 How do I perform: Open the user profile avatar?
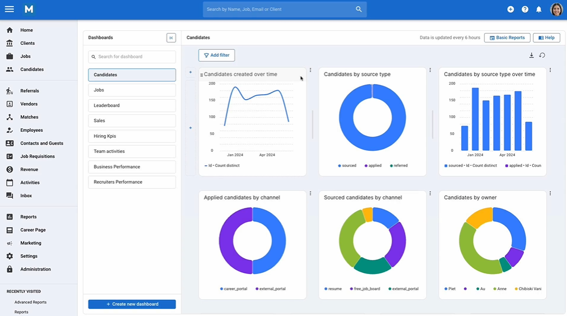556,10
